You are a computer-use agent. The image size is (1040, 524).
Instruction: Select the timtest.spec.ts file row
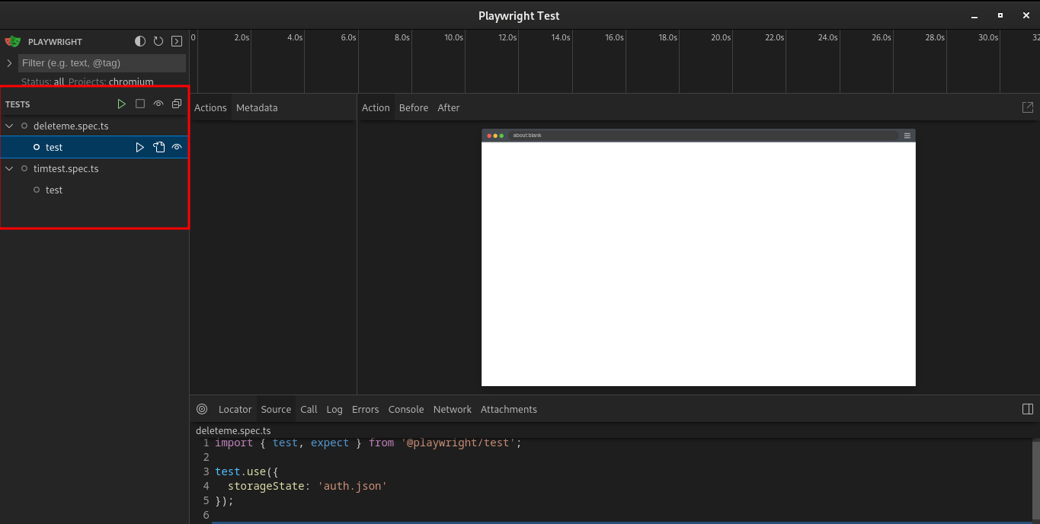[94, 168]
